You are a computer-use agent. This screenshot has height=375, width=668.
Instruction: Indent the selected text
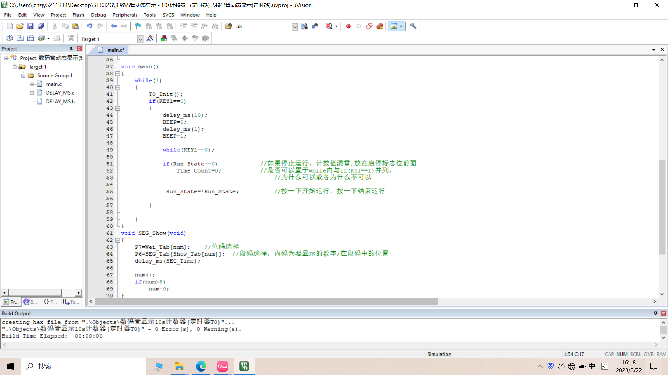tap(184, 26)
